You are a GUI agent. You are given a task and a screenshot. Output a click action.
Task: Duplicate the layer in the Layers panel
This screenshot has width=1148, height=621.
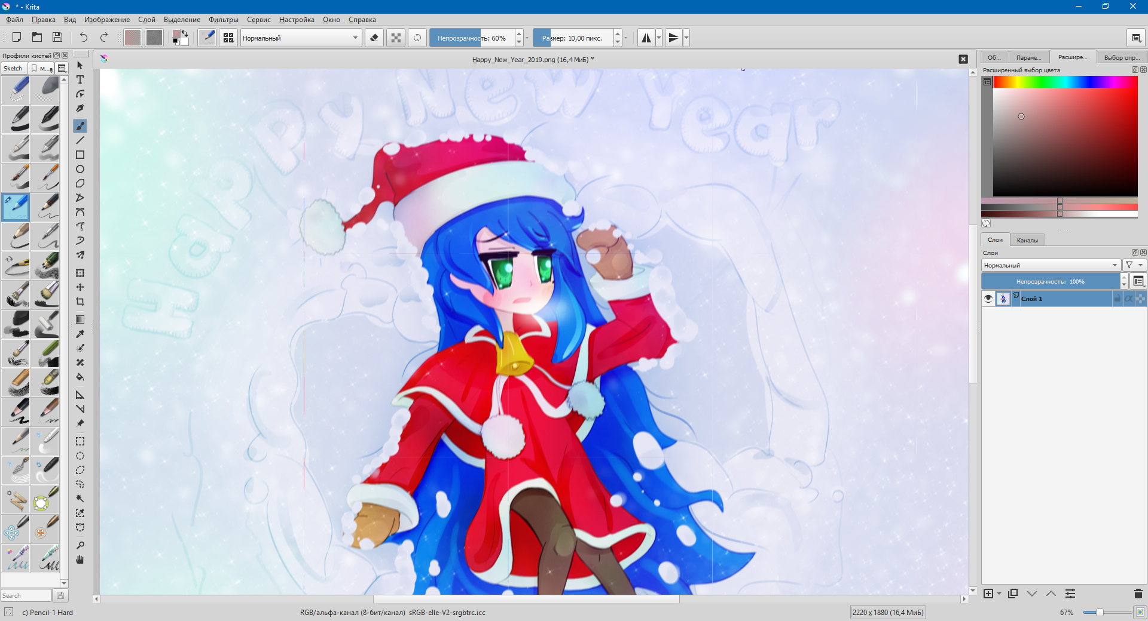[x=1013, y=594]
